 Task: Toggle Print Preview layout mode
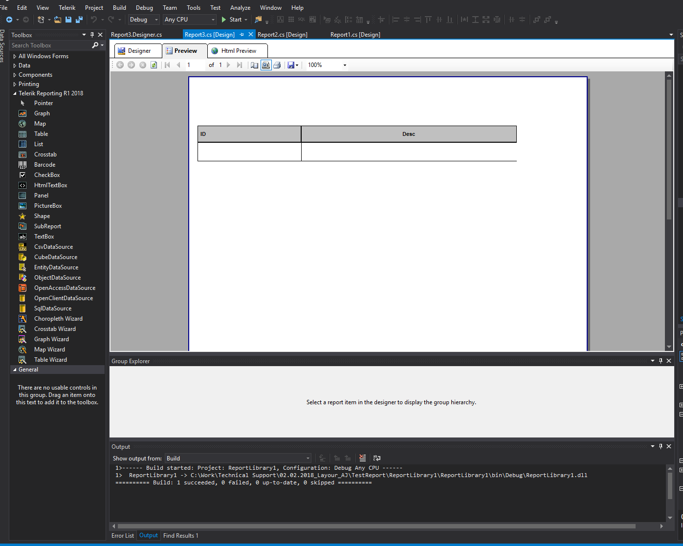click(266, 65)
